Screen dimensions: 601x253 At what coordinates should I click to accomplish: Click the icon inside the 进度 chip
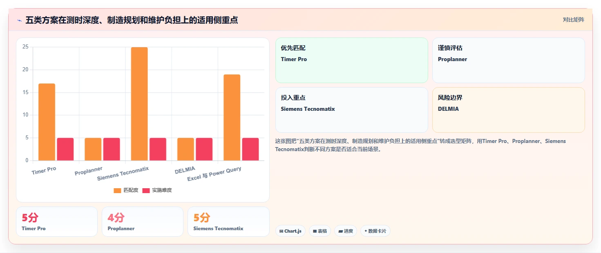click(x=340, y=231)
